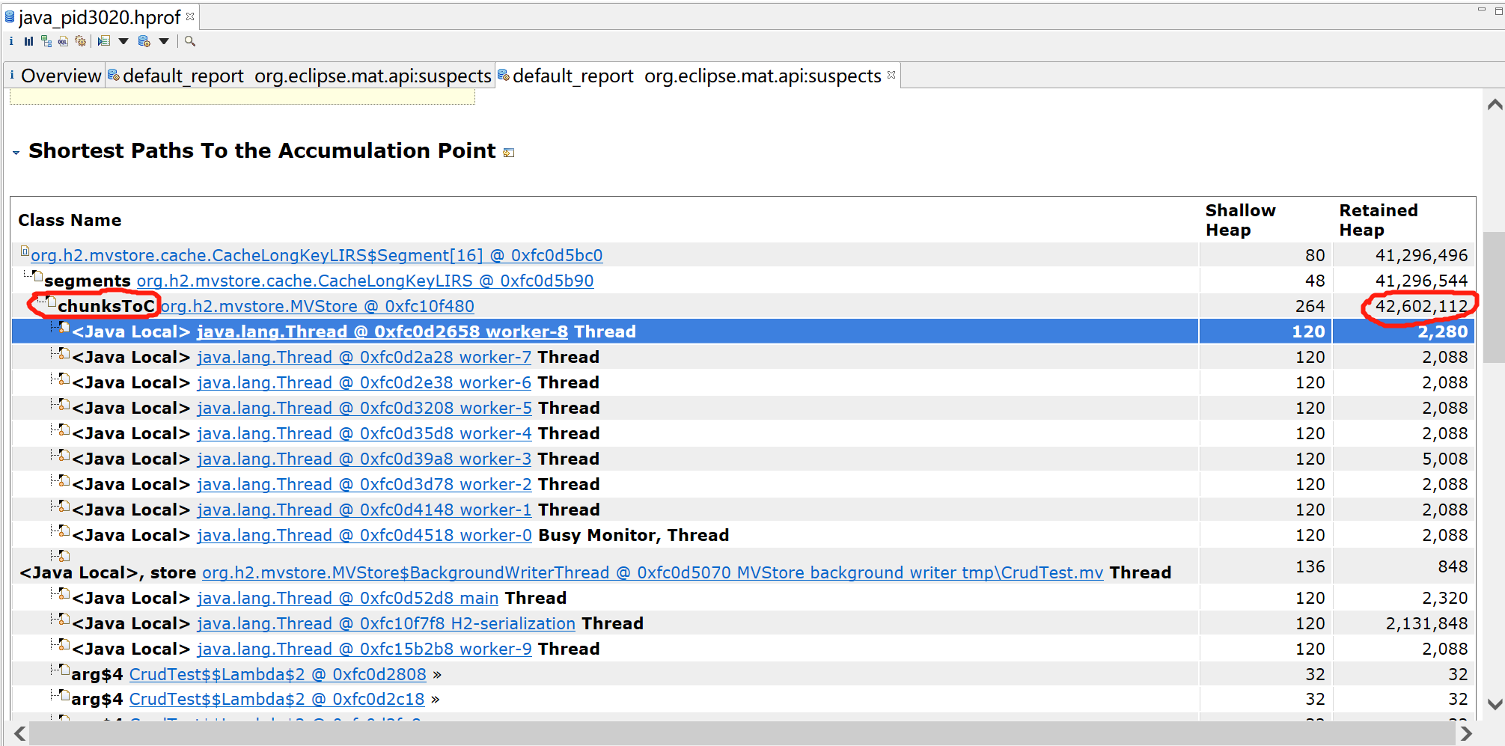Click the right arrow of horizontal scrollbar
Image resolution: width=1505 pixels, height=746 pixels.
(1466, 733)
